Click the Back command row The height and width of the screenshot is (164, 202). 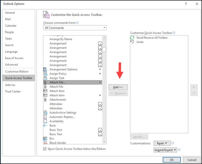73,126
